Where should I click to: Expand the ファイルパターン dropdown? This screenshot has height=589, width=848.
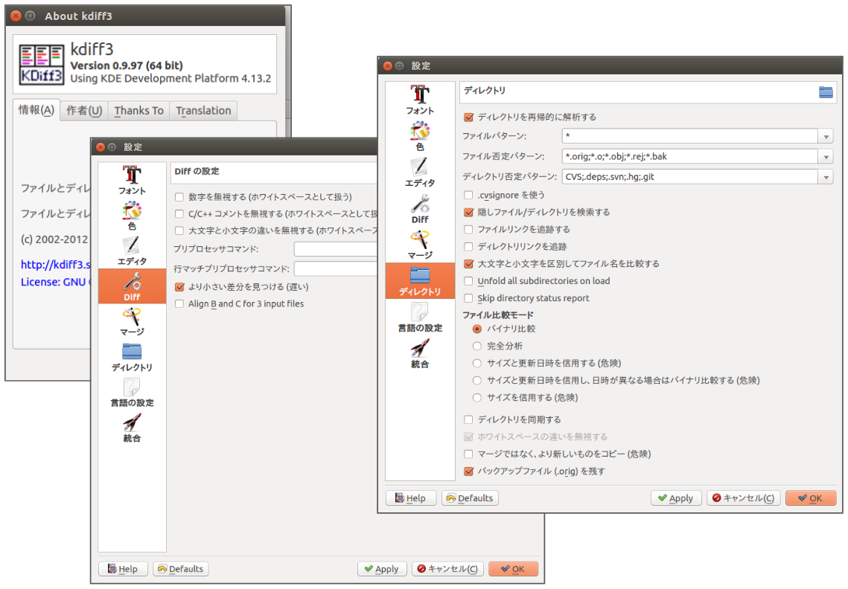[x=825, y=137]
